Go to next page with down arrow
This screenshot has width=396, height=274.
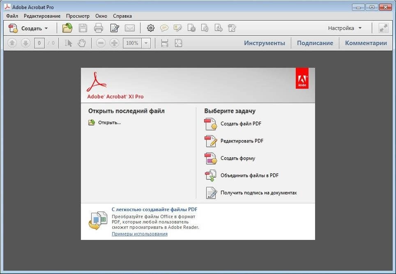(x=25, y=43)
